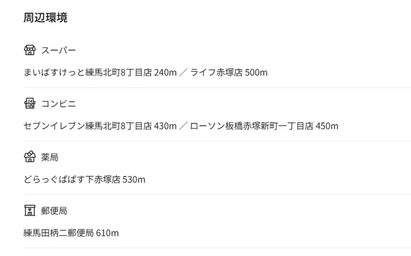The width and height of the screenshot is (411, 256).
Task: Select the 周辺環境 section heading
Action: point(45,17)
